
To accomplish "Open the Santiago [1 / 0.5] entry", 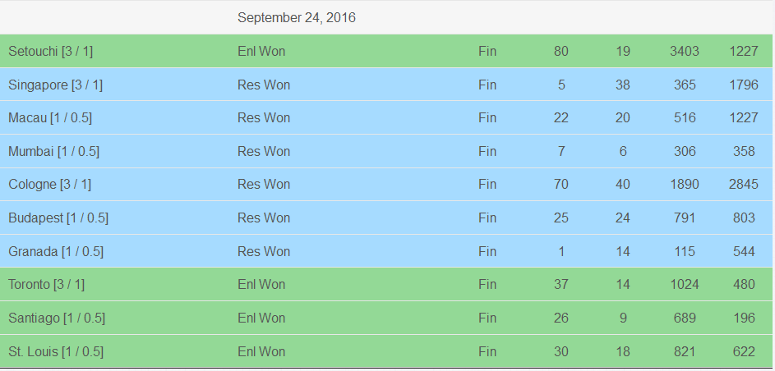I will coord(57,318).
